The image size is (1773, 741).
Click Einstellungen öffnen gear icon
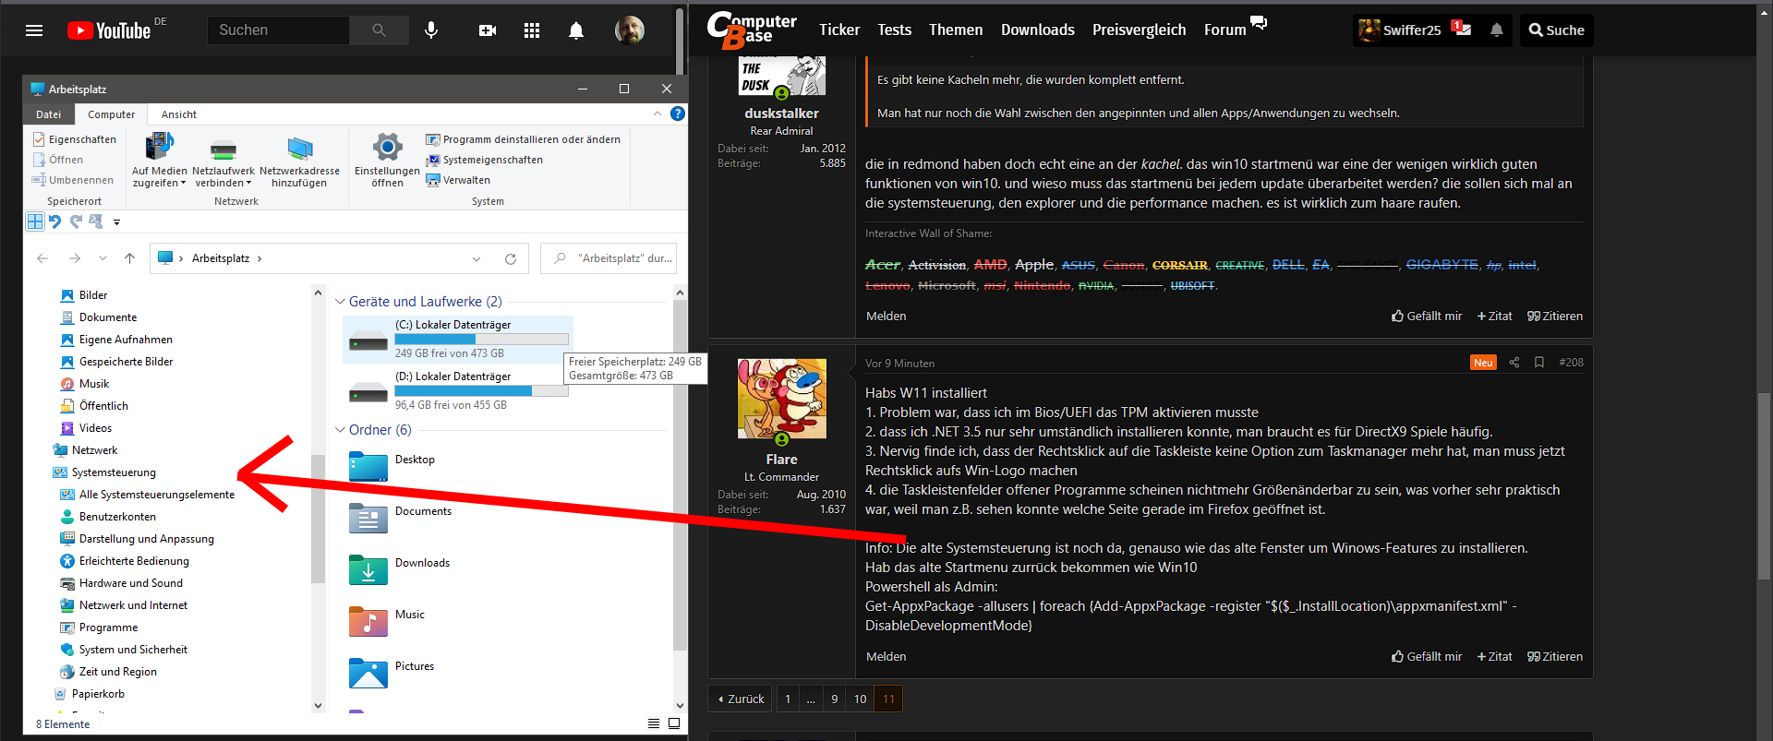pyautogui.click(x=387, y=148)
